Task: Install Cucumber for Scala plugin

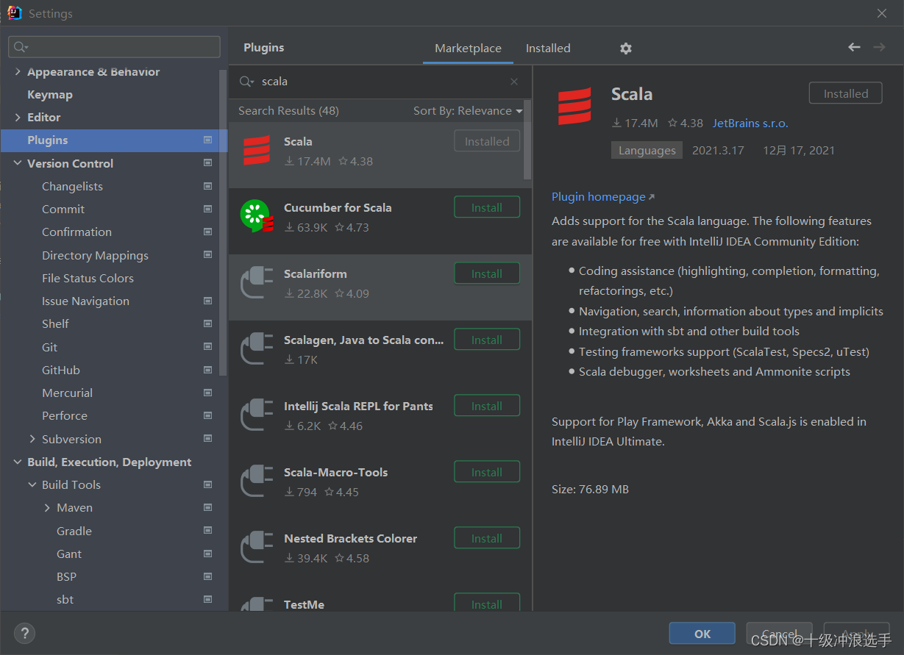Action: coord(487,207)
